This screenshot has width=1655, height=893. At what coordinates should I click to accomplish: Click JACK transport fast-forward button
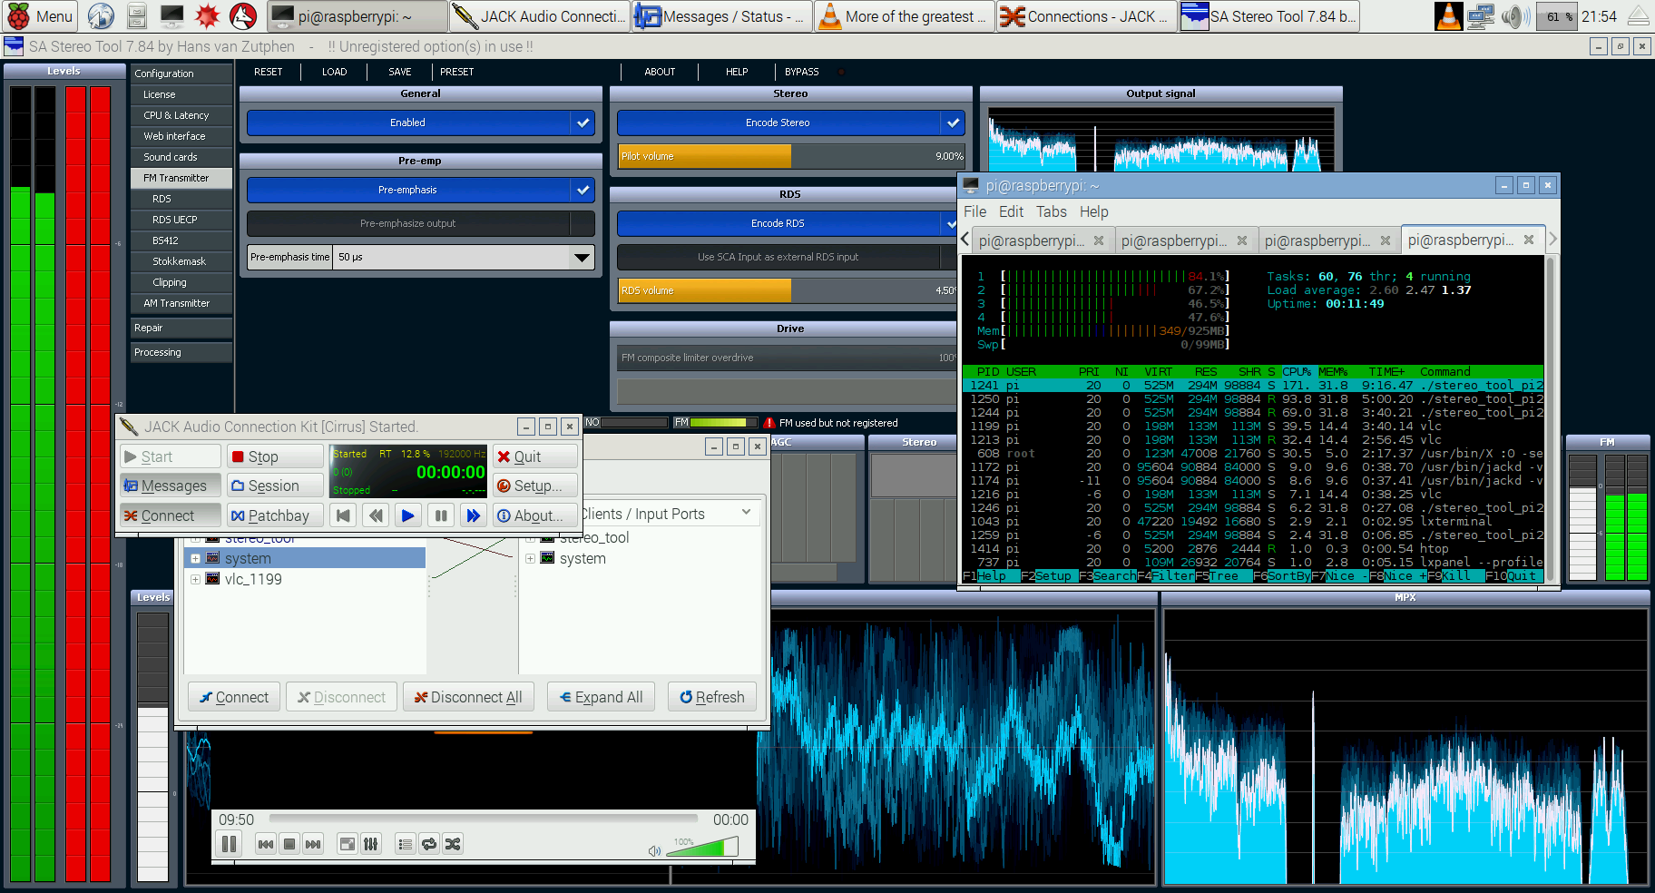click(x=474, y=515)
